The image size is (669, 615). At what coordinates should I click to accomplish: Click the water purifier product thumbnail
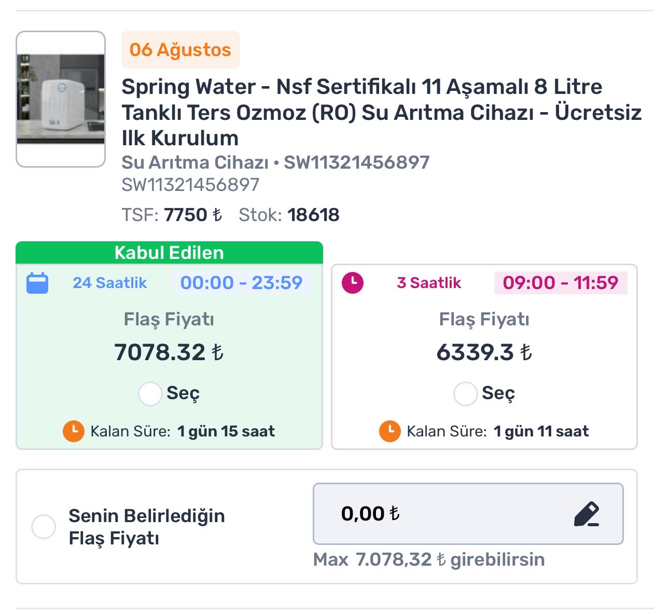pyautogui.click(x=61, y=99)
